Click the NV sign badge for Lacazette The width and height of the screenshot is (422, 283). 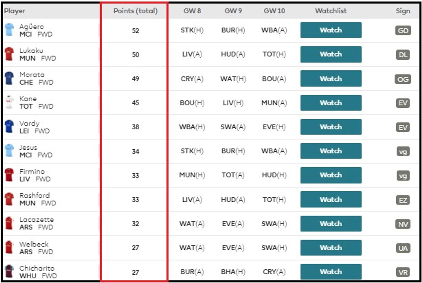tap(403, 224)
